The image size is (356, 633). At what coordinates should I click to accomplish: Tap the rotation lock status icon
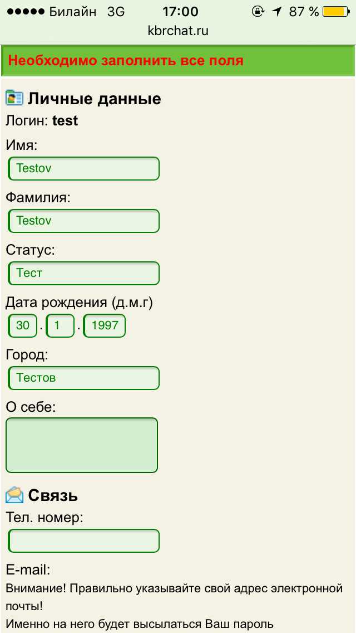click(x=258, y=11)
